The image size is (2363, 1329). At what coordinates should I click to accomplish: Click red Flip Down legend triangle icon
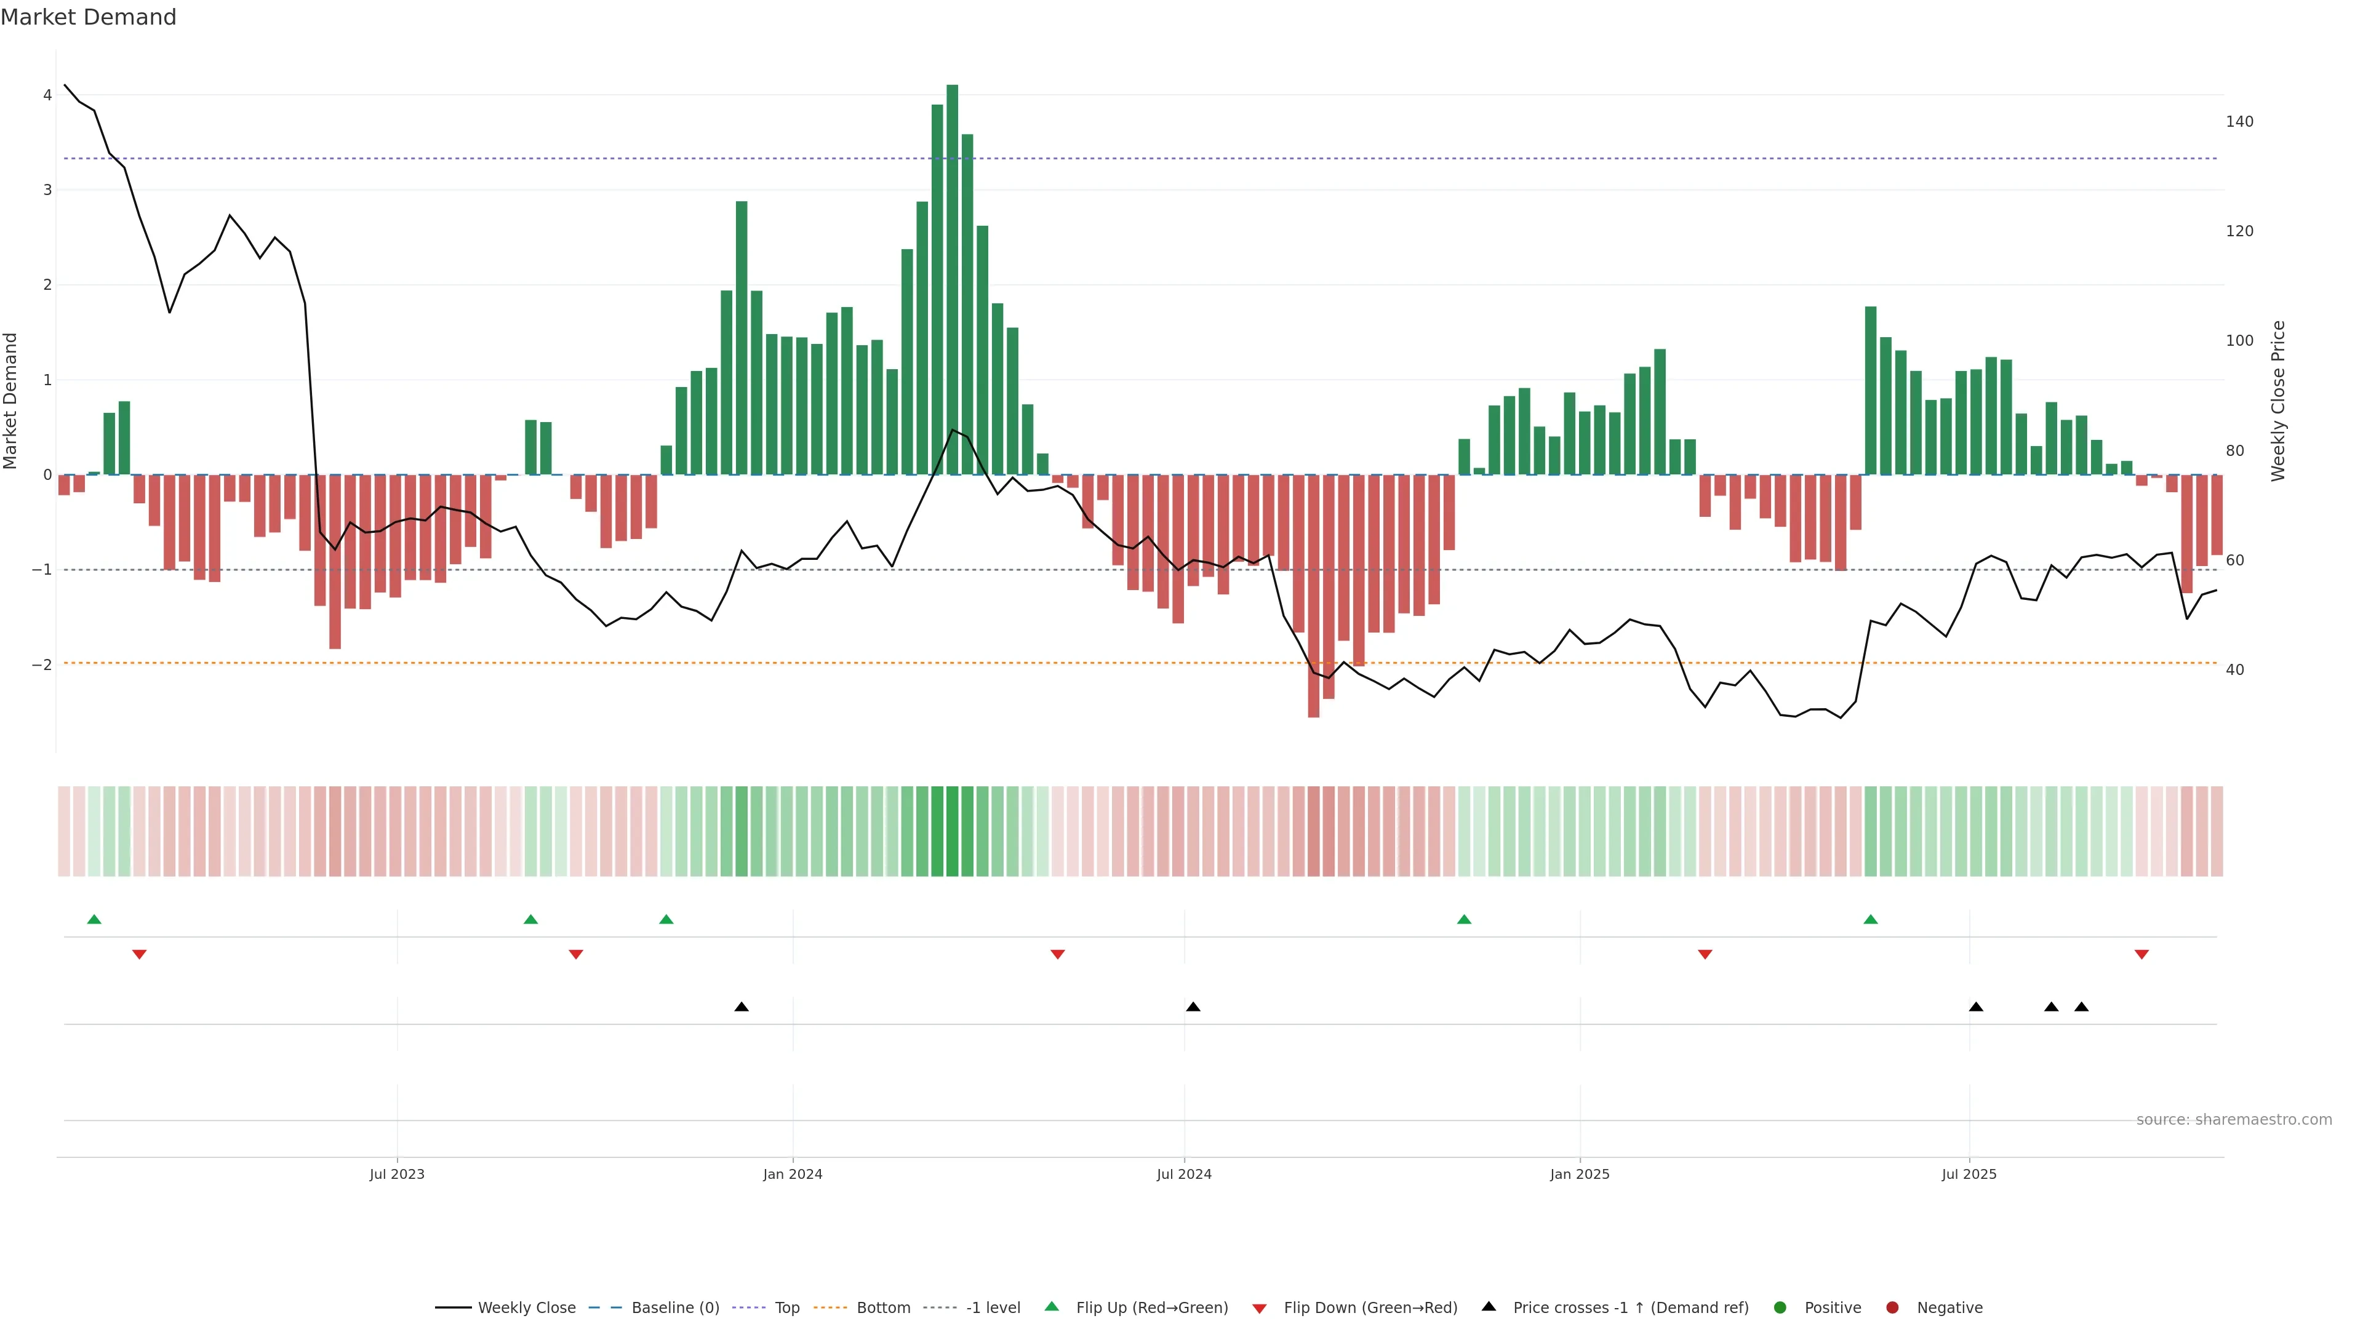1260,1309
